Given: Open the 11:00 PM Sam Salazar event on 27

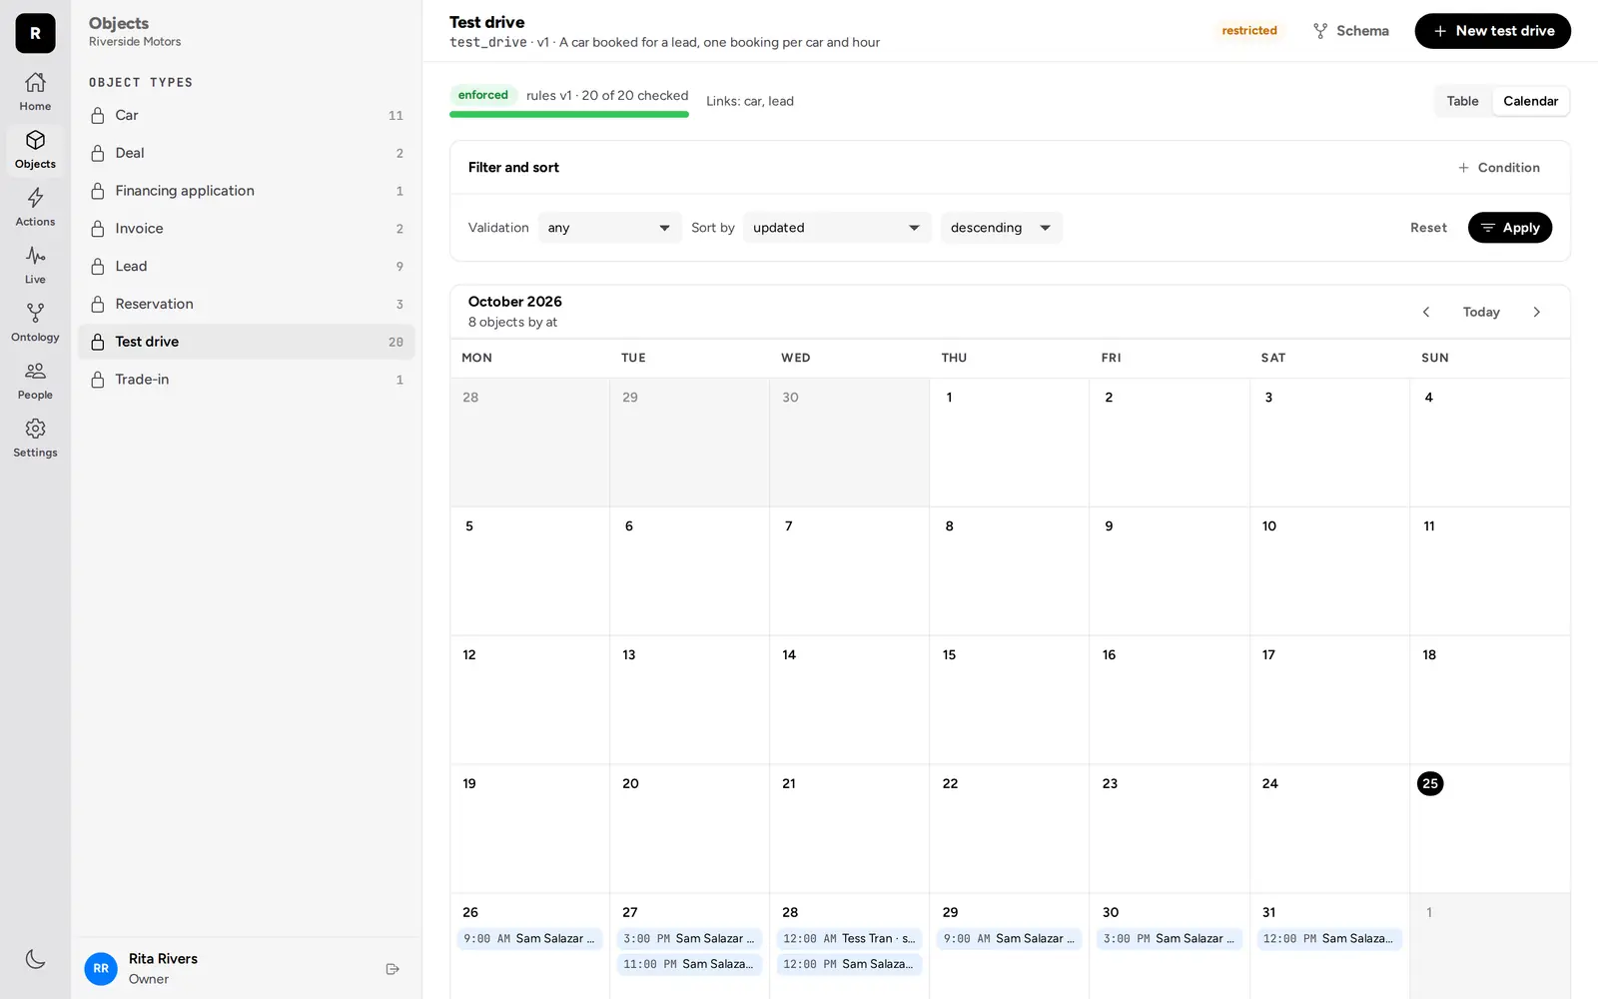Looking at the screenshot, I should [x=689, y=965].
